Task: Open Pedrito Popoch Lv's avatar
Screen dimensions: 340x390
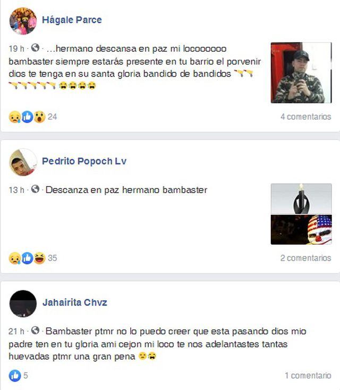Action: (x=23, y=162)
